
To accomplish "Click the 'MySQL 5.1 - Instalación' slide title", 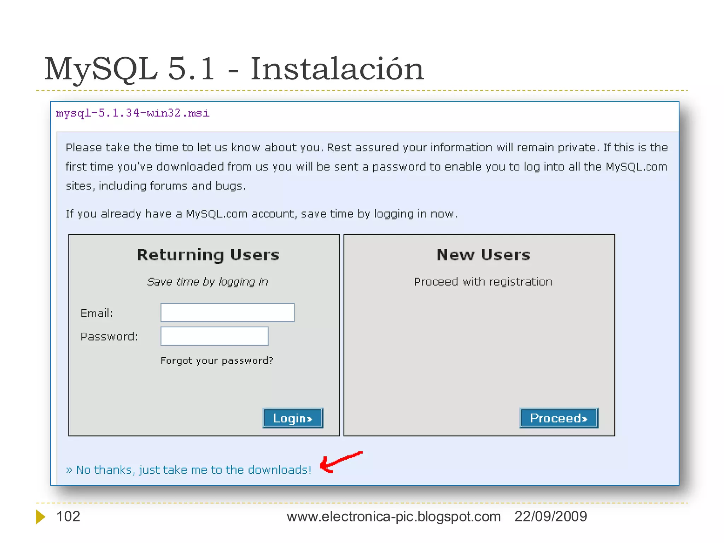I will pyautogui.click(x=234, y=69).
